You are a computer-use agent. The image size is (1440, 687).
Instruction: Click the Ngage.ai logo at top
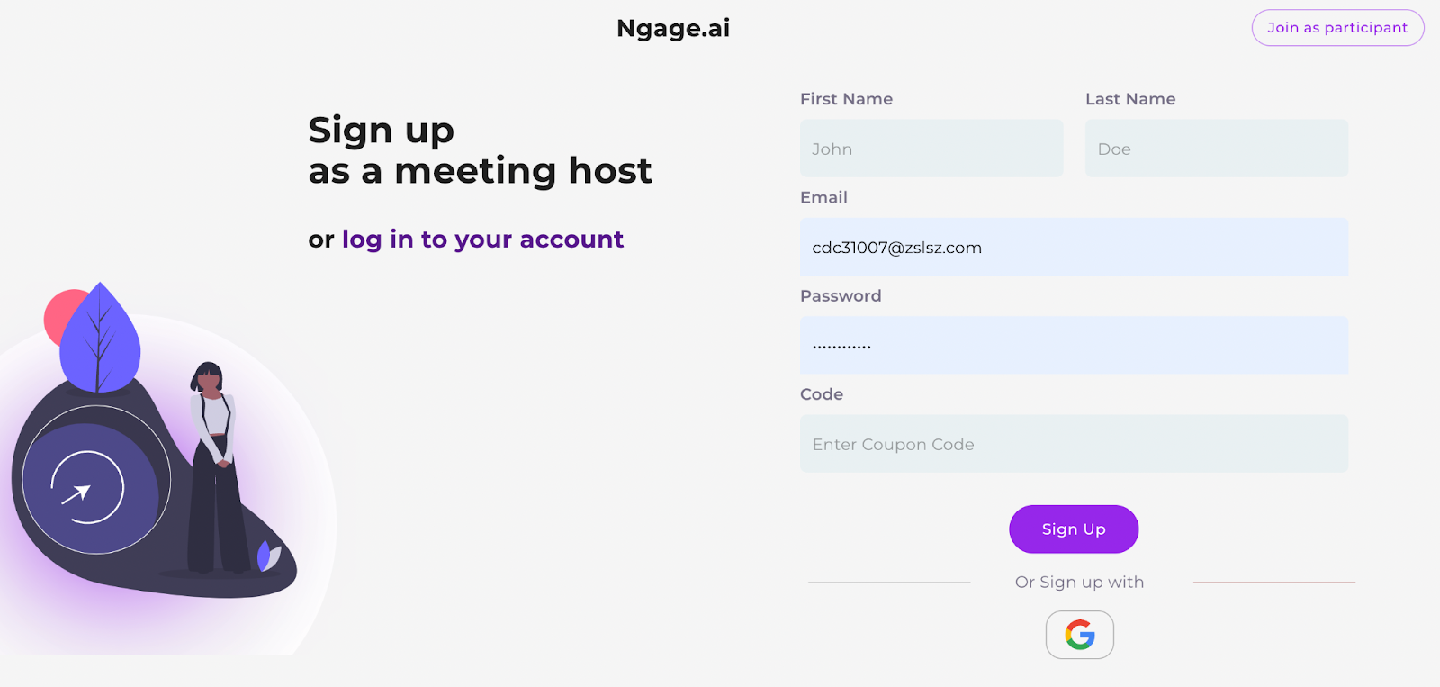click(673, 29)
